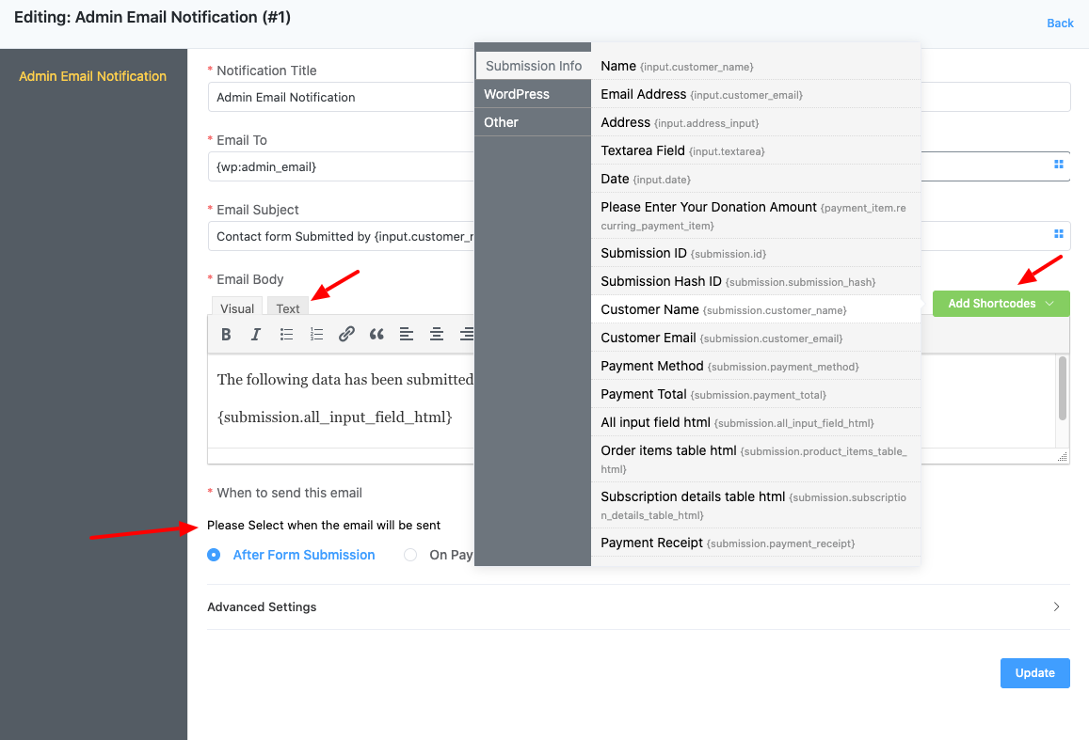Go Back using the top-right link
This screenshot has height=740, width=1089.
1060,23
